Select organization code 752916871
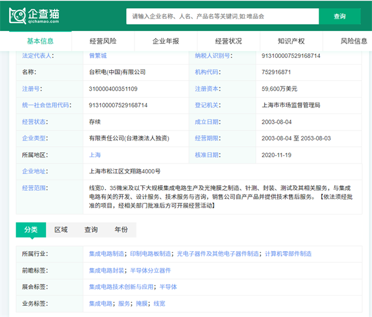Image resolution: width=372 pixels, height=317 pixels. coord(276,72)
